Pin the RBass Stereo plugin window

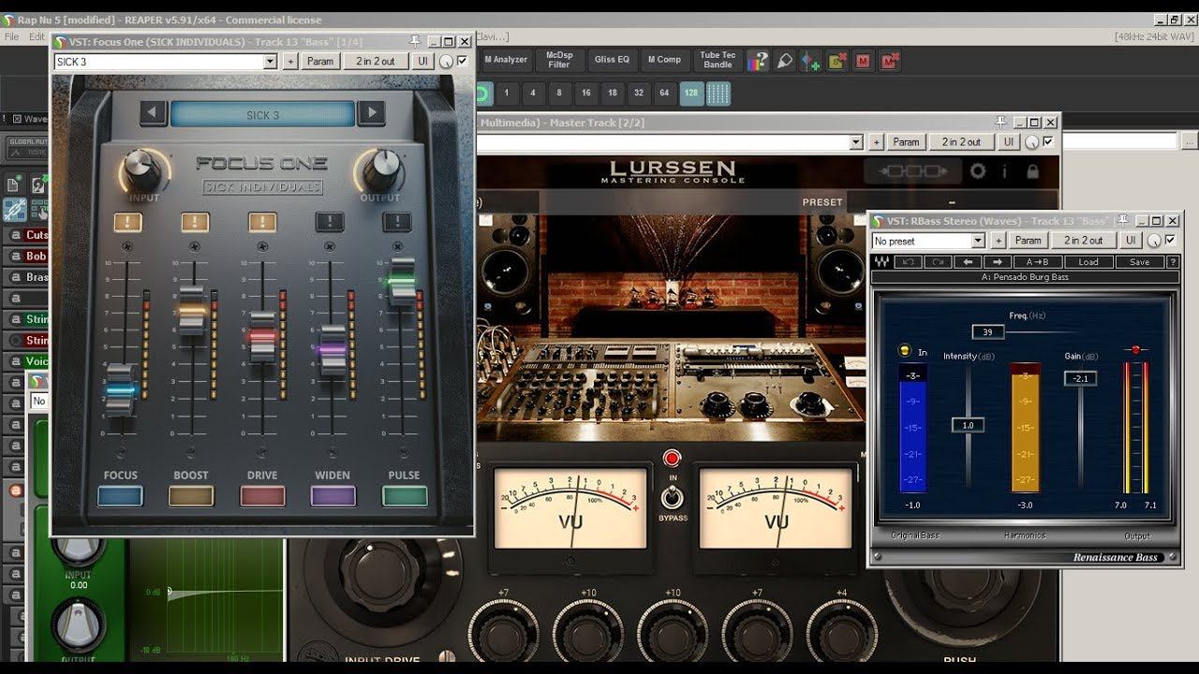(x=1124, y=221)
